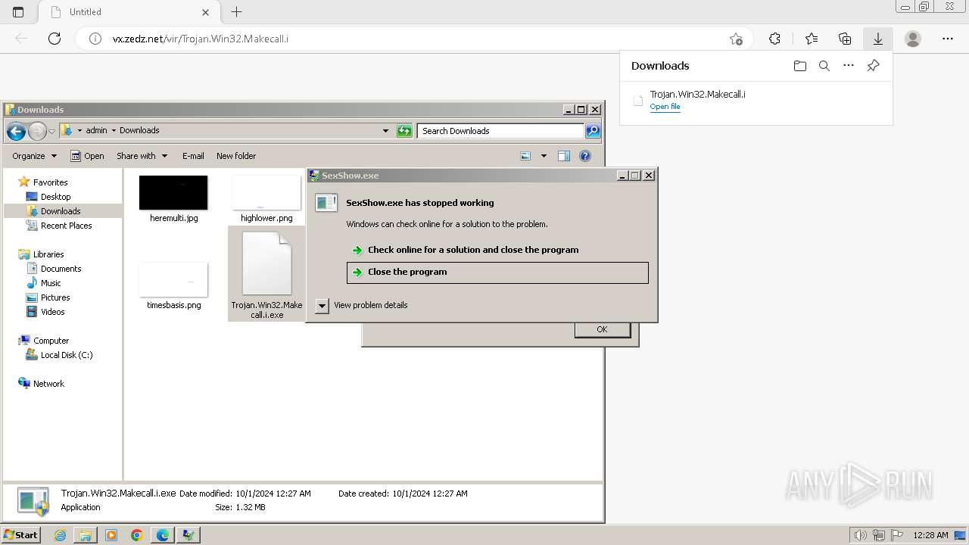This screenshot has width=969, height=545.
Task: Click E-mail in Explorer toolbar
Action: pyautogui.click(x=193, y=156)
